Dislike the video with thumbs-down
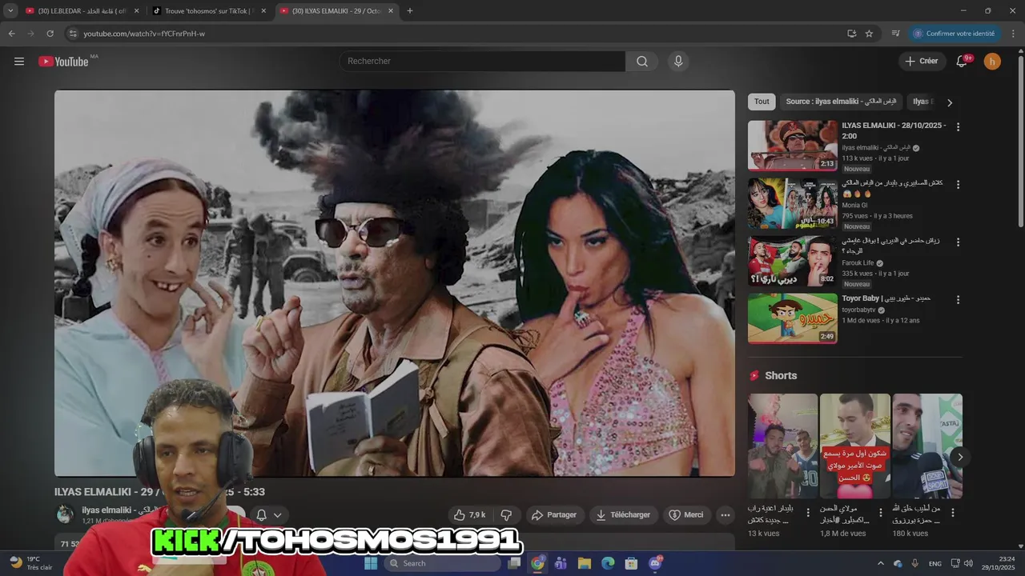 (506, 515)
